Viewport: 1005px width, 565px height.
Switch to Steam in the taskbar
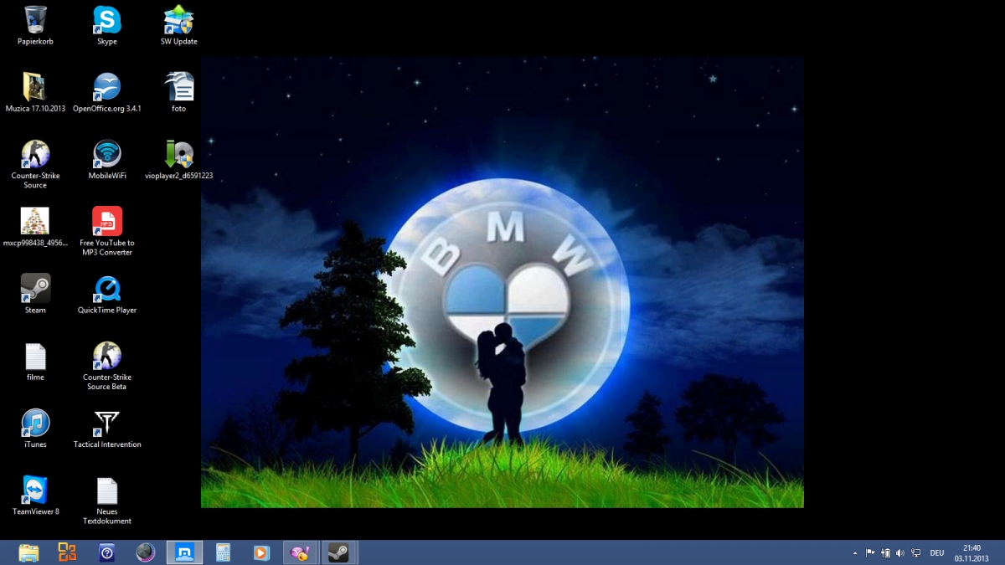pyautogui.click(x=339, y=552)
